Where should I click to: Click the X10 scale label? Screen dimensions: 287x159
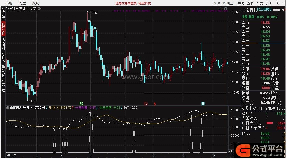[x=231, y=151]
